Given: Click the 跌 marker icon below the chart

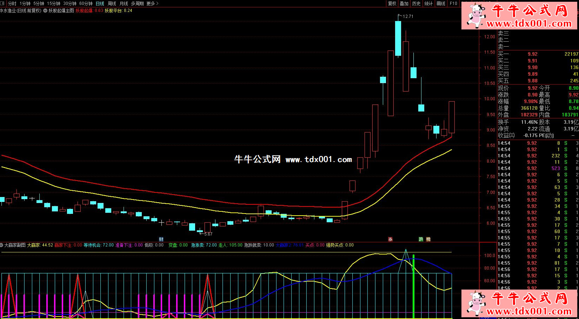Looking at the screenshot, I should [x=421, y=239].
